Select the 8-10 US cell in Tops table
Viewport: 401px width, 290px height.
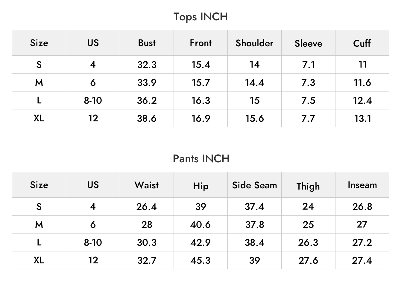click(93, 100)
